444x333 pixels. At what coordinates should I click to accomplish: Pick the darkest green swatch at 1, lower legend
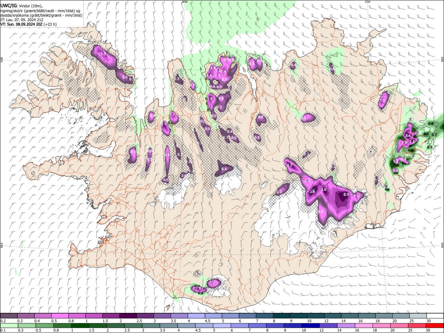click(x=80, y=325)
